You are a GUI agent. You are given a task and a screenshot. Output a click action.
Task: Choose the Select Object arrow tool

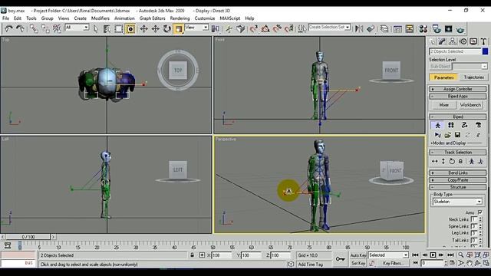96,29
